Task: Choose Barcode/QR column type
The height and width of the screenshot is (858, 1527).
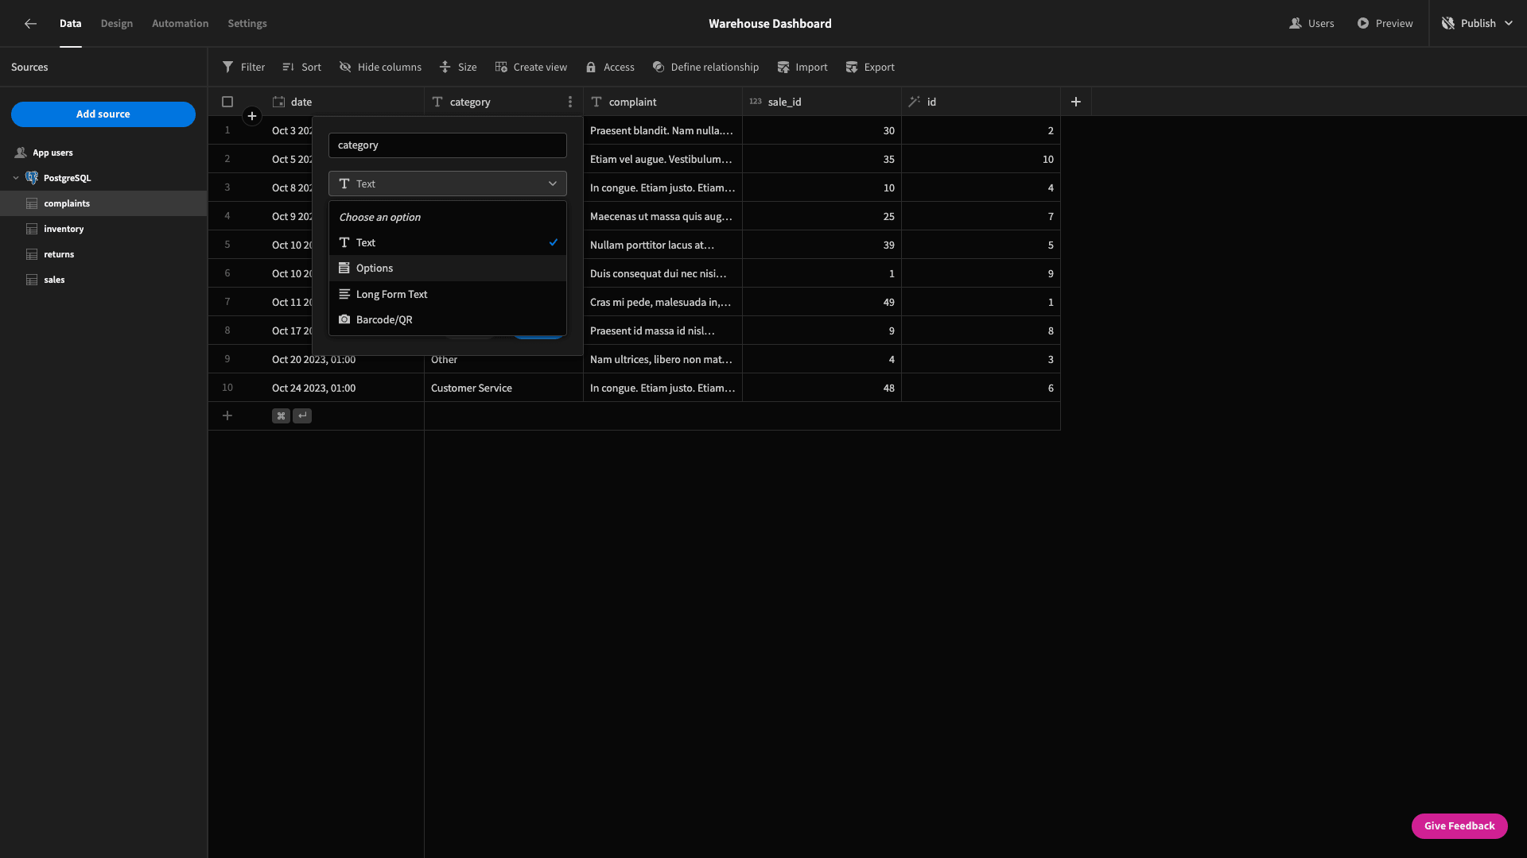Action: 448,319
